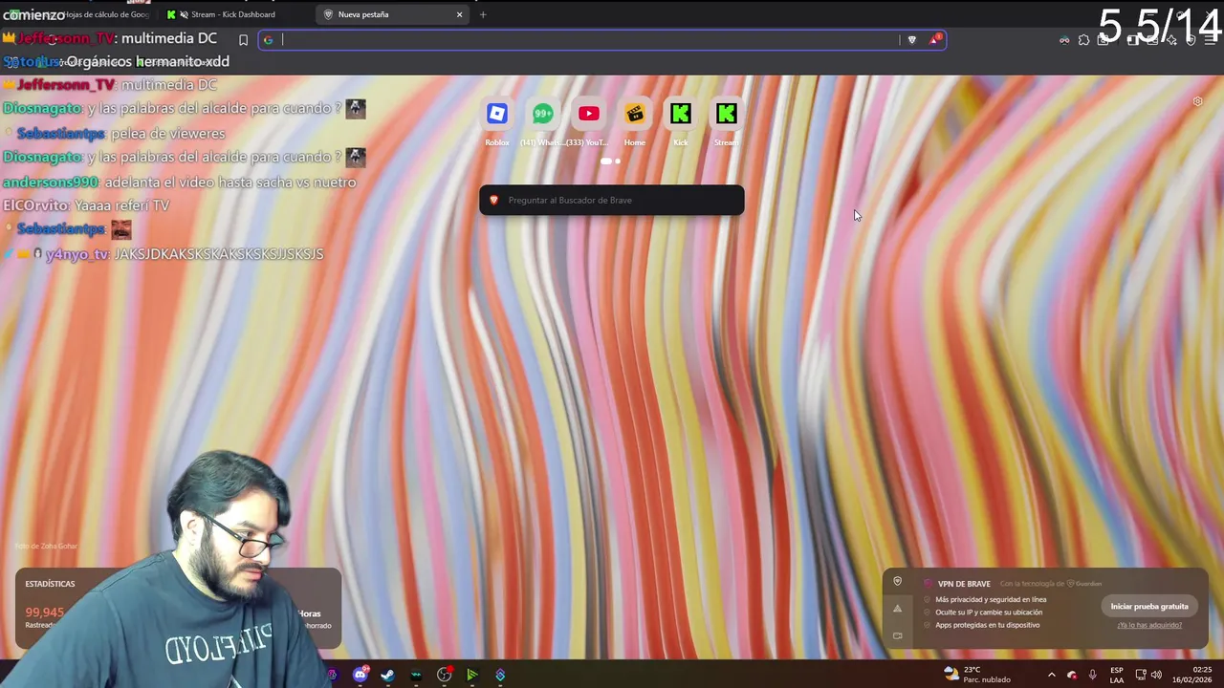Click Apps protegidas en tu dispositivo text
The width and height of the screenshot is (1224, 688).
(987, 625)
